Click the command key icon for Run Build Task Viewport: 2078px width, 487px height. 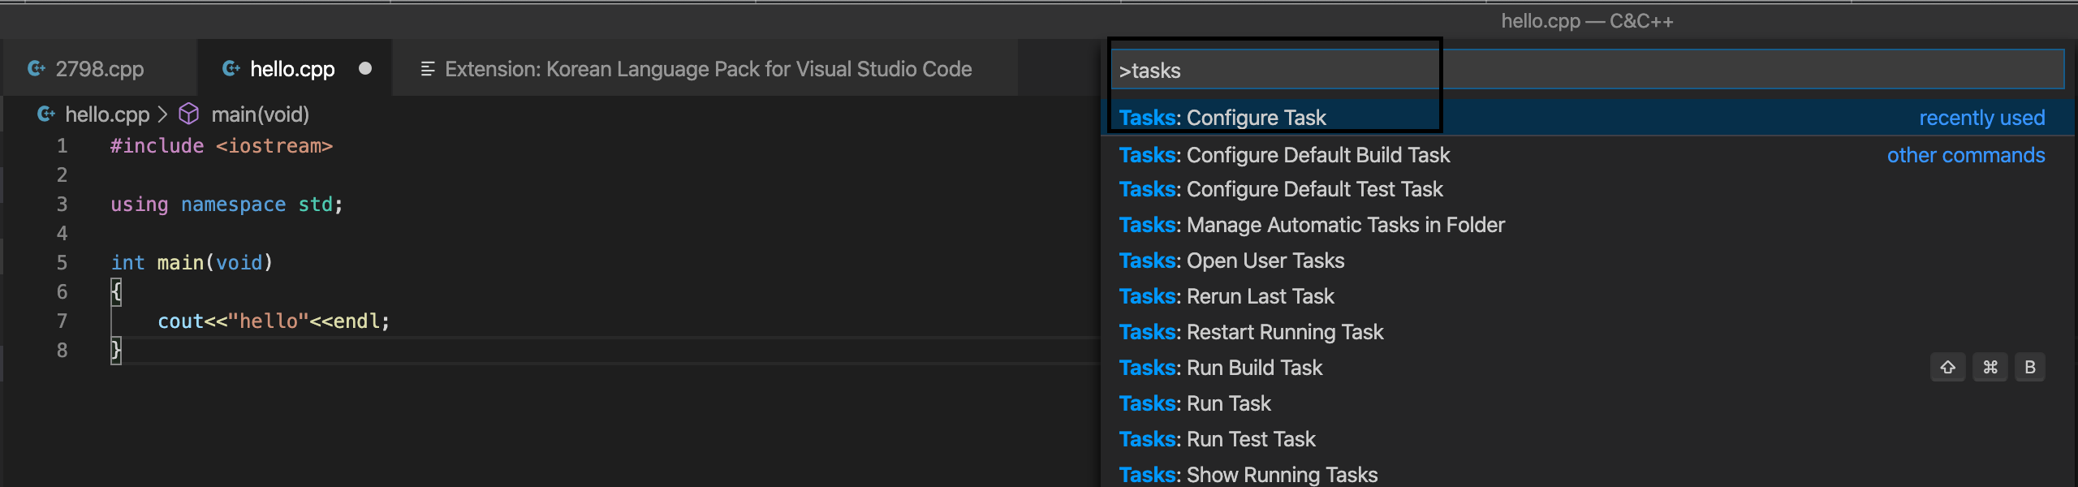pos(1990,368)
